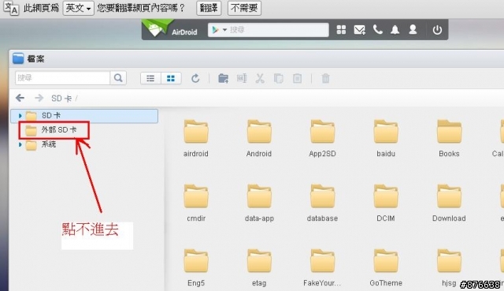This screenshot has width=504, height=291.
Task: Open the airdroid folder
Action: coord(196,139)
